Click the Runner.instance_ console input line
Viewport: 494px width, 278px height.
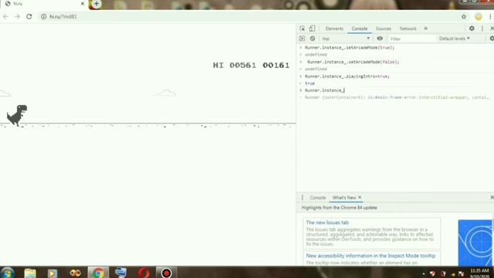pos(324,90)
